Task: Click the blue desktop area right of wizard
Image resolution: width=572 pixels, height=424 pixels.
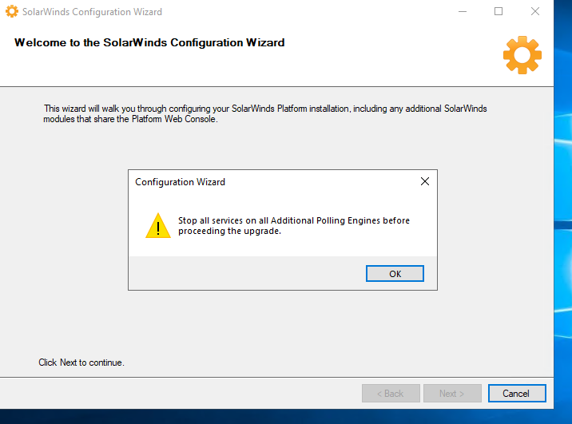Action: [563, 240]
